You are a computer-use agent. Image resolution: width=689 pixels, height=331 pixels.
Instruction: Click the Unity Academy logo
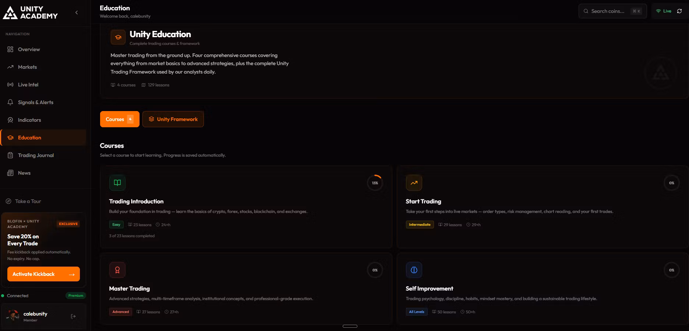pos(30,13)
